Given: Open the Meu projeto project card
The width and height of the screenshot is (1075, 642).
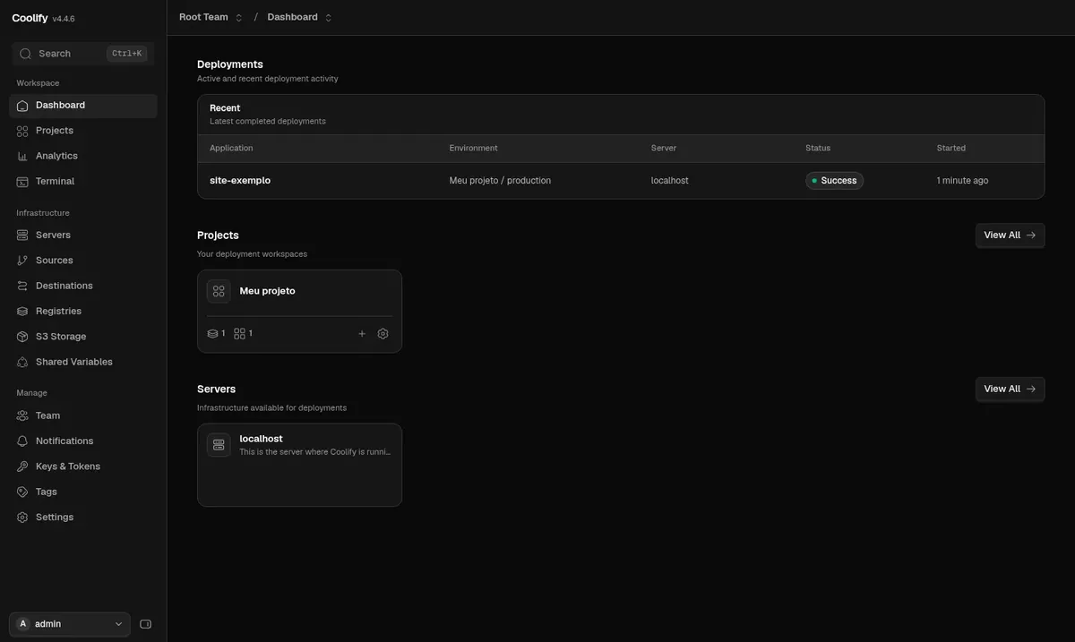Looking at the screenshot, I should click(x=299, y=312).
